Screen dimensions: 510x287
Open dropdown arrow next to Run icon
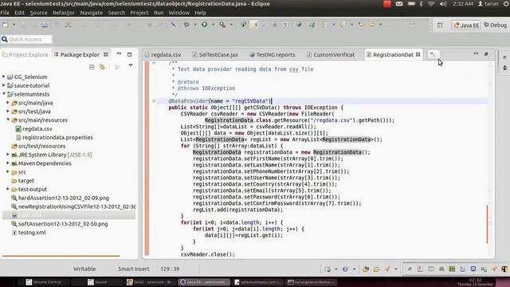click(x=213, y=25)
